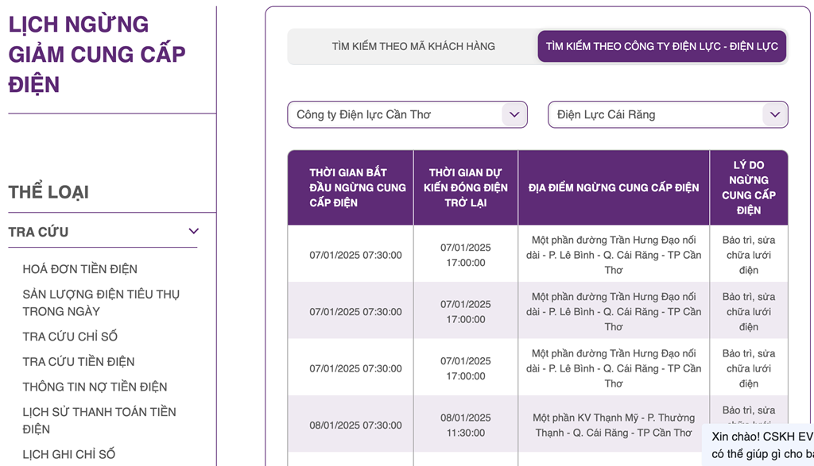View Lịch sử thanh toán tiền điện
814x466 pixels.
pos(99,420)
